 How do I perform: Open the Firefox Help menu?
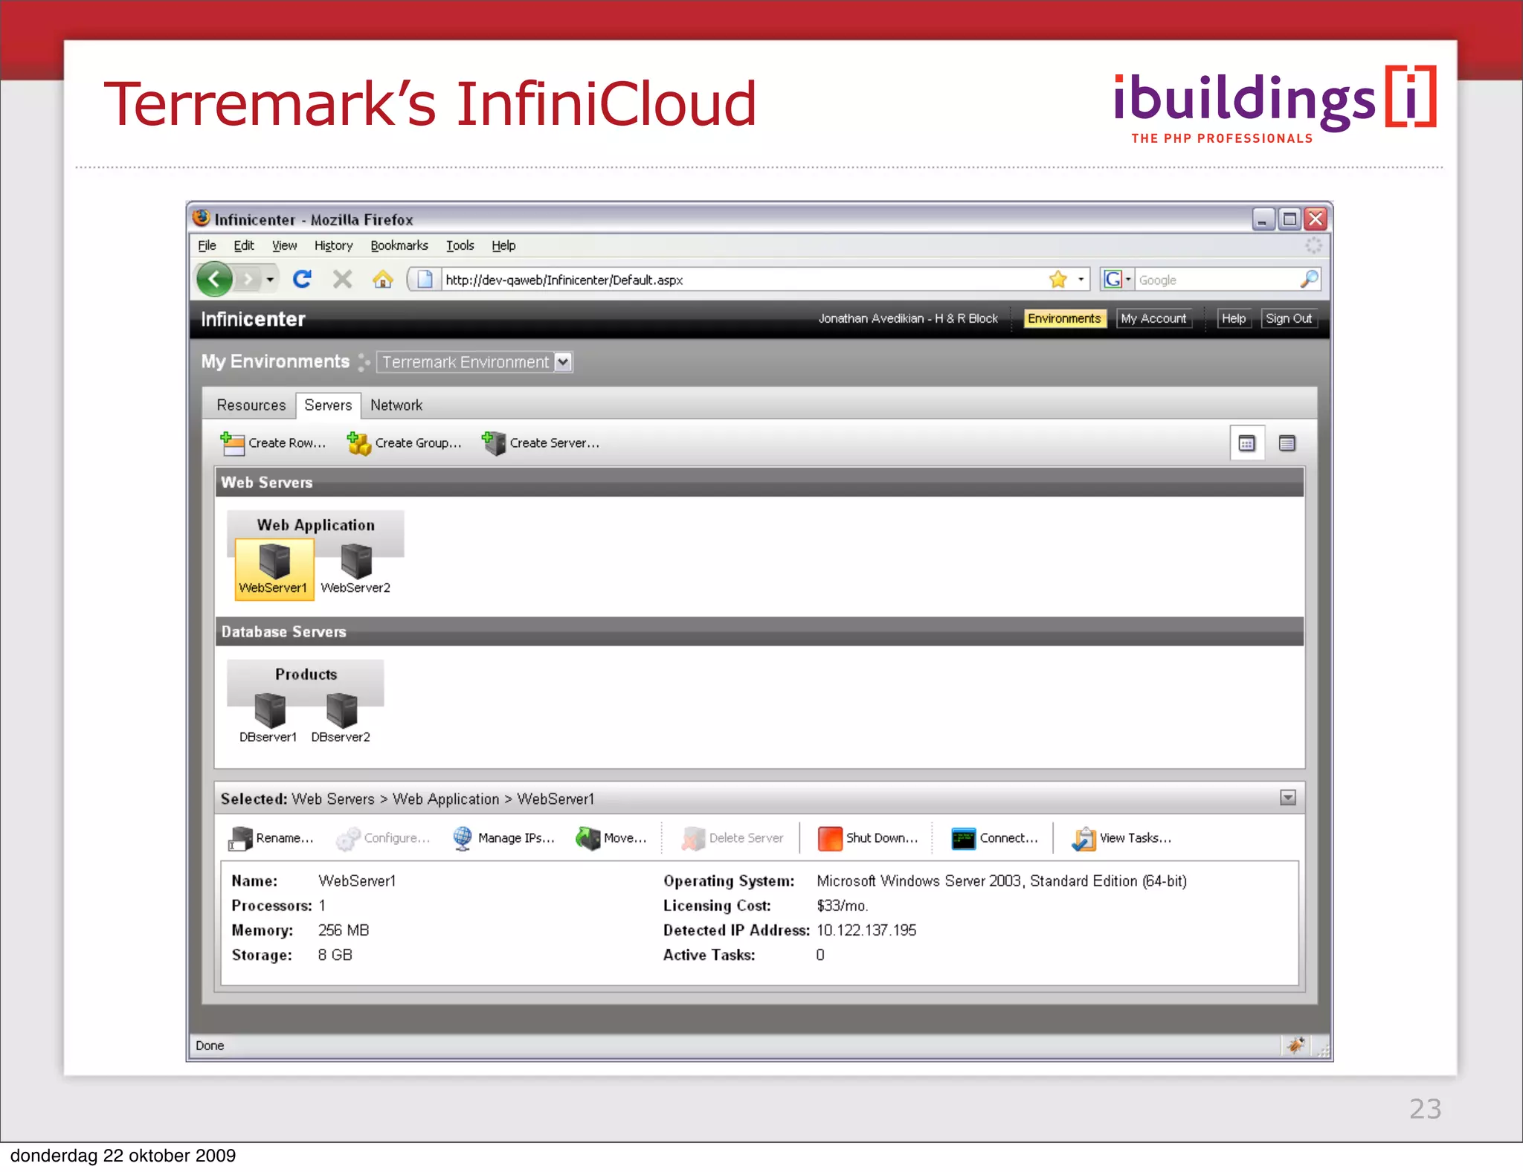[503, 245]
